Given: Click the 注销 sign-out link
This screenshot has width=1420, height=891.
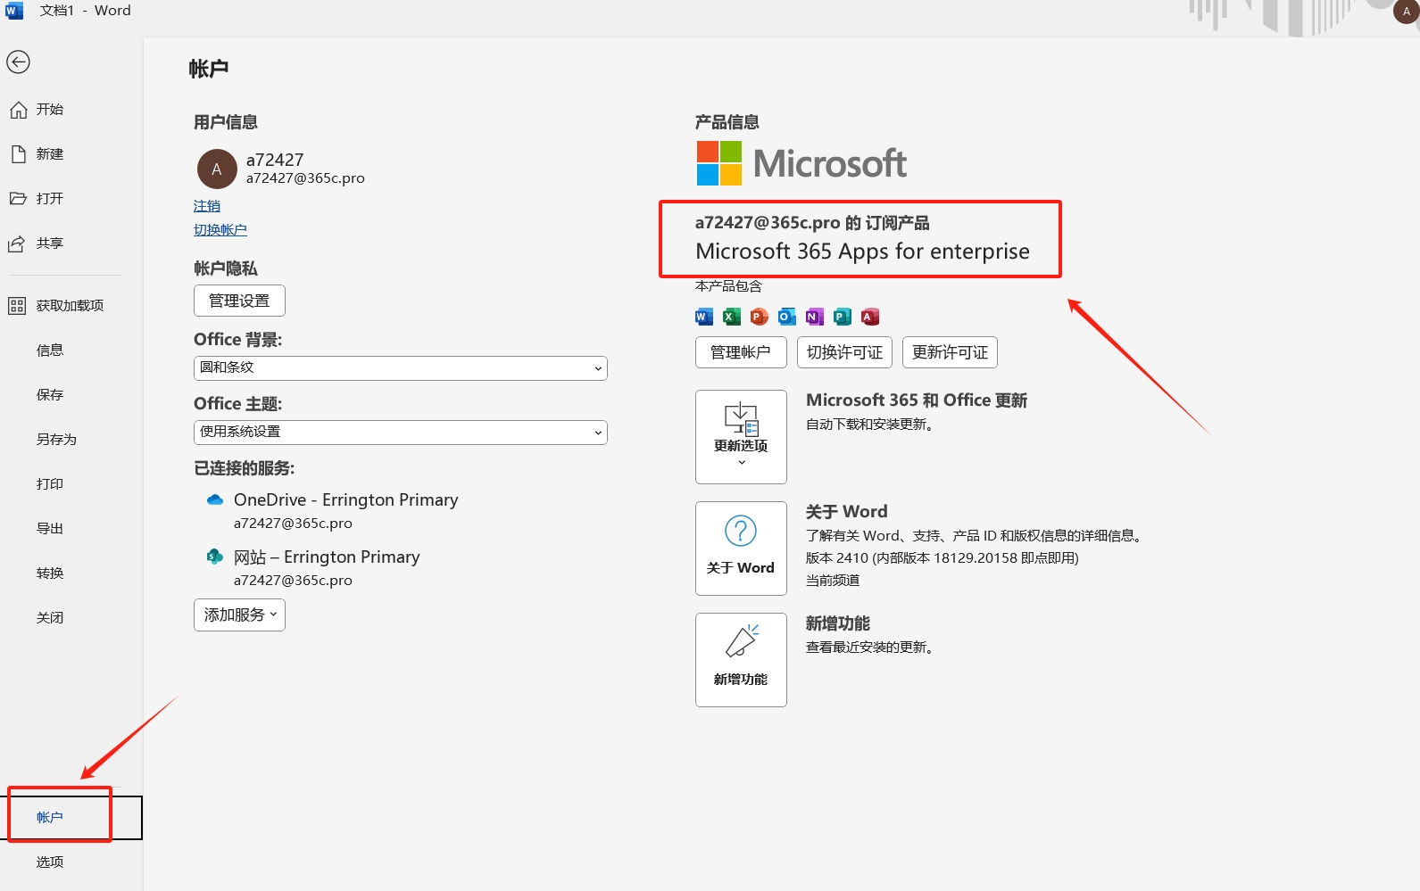Looking at the screenshot, I should (x=206, y=206).
